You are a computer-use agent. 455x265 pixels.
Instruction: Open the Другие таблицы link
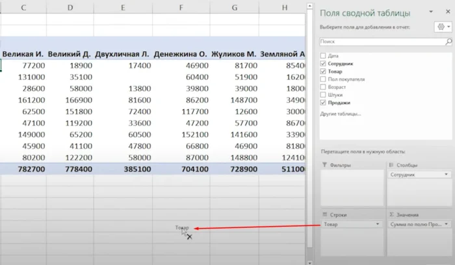point(341,114)
